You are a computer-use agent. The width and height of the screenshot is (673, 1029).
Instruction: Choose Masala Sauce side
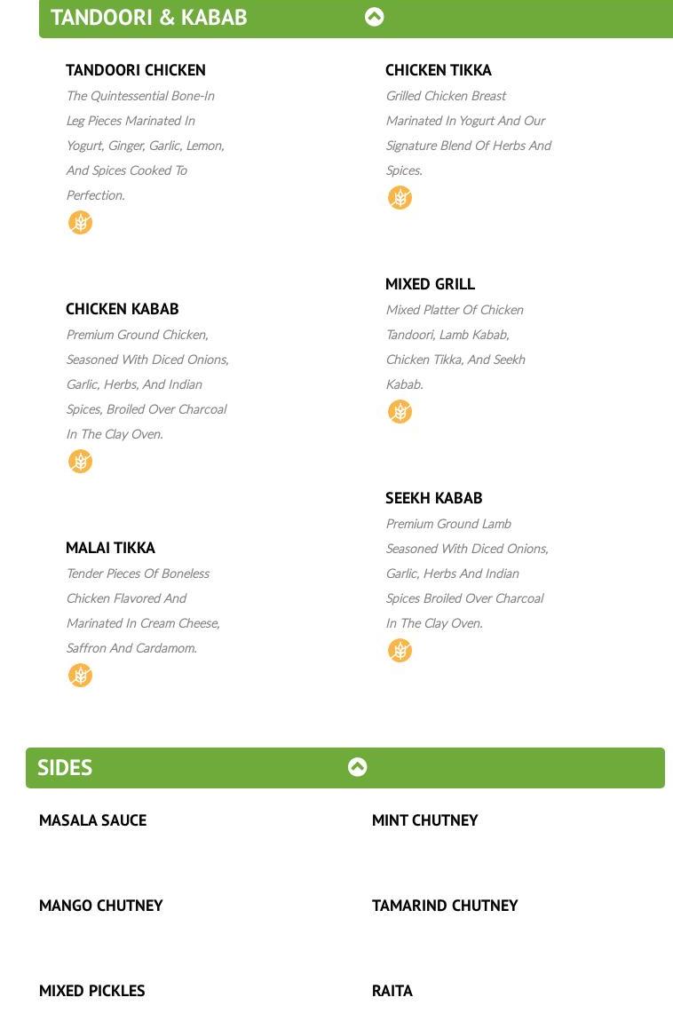click(92, 820)
